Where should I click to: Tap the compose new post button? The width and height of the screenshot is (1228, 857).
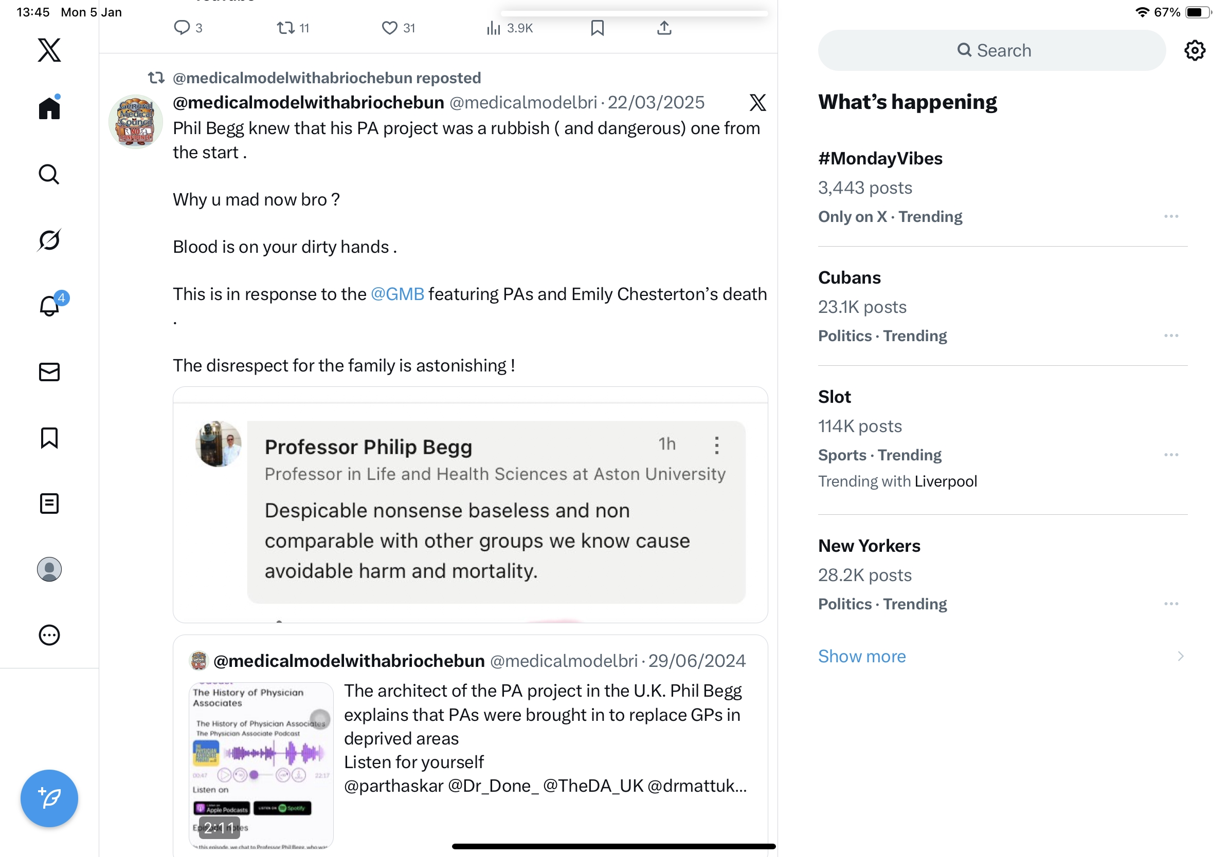tap(49, 798)
